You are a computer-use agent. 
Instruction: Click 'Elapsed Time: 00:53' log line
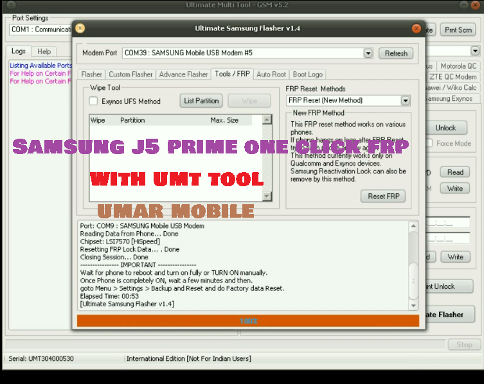tap(109, 296)
